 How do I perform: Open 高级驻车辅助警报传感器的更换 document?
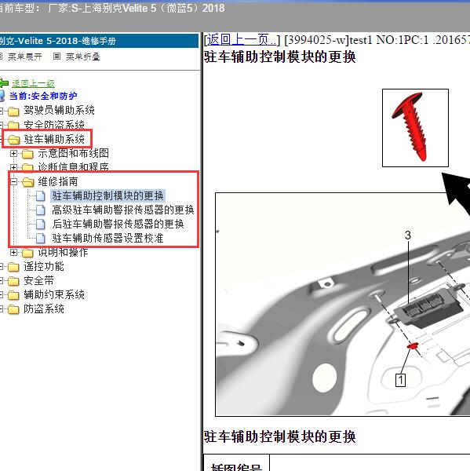tap(123, 210)
